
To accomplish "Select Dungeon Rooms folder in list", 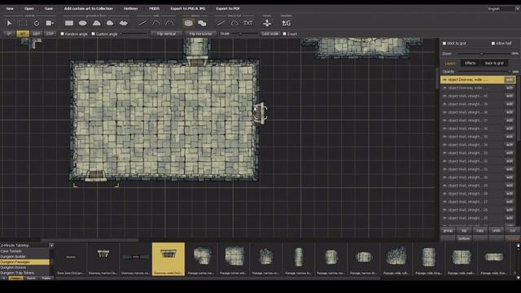I will (x=24, y=268).
